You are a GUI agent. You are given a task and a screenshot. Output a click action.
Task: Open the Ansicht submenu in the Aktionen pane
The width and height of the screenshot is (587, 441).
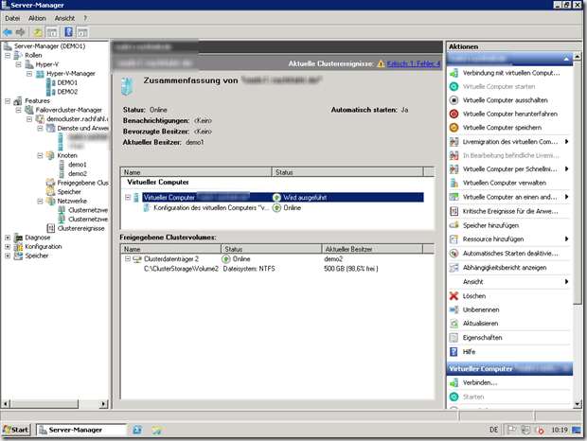point(509,282)
